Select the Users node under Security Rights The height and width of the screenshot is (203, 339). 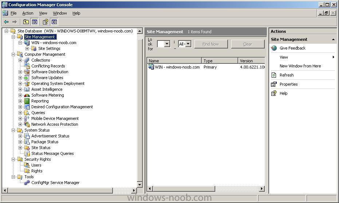point(36,165)
